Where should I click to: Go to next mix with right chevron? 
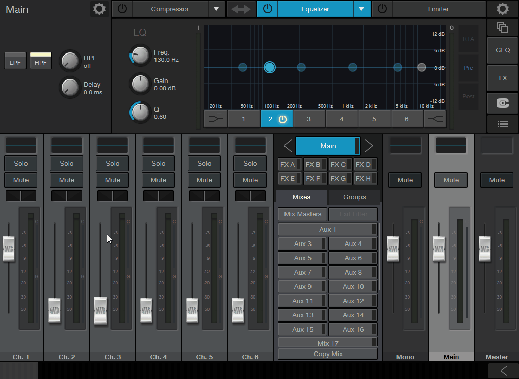(x=369, y=146)
